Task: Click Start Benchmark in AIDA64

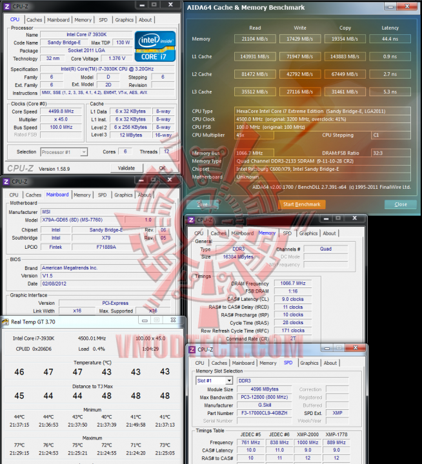Action: pyautogui.click(x=302, y=204)
